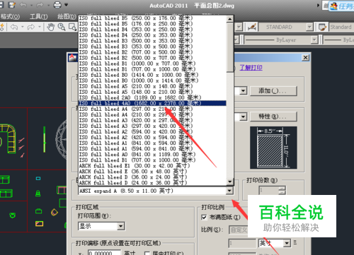
Task: Expand the standard toolbar Redo dropdown arrow
Action: [40, 27]
